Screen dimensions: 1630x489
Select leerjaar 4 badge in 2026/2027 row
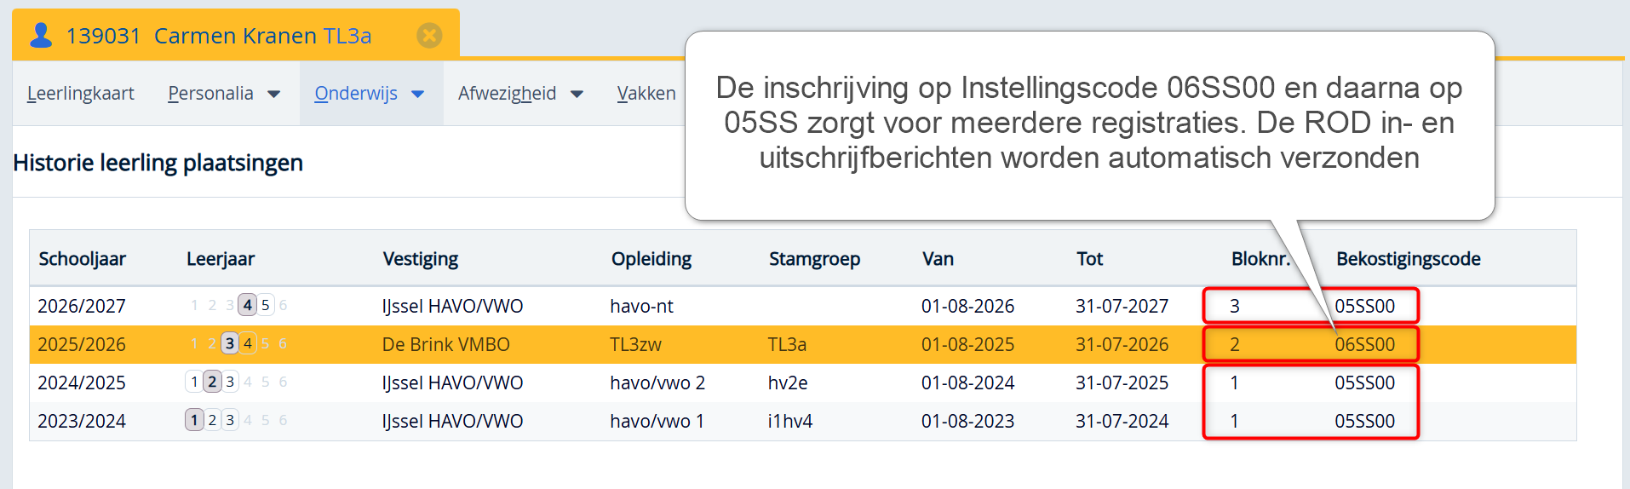(247, 305)
